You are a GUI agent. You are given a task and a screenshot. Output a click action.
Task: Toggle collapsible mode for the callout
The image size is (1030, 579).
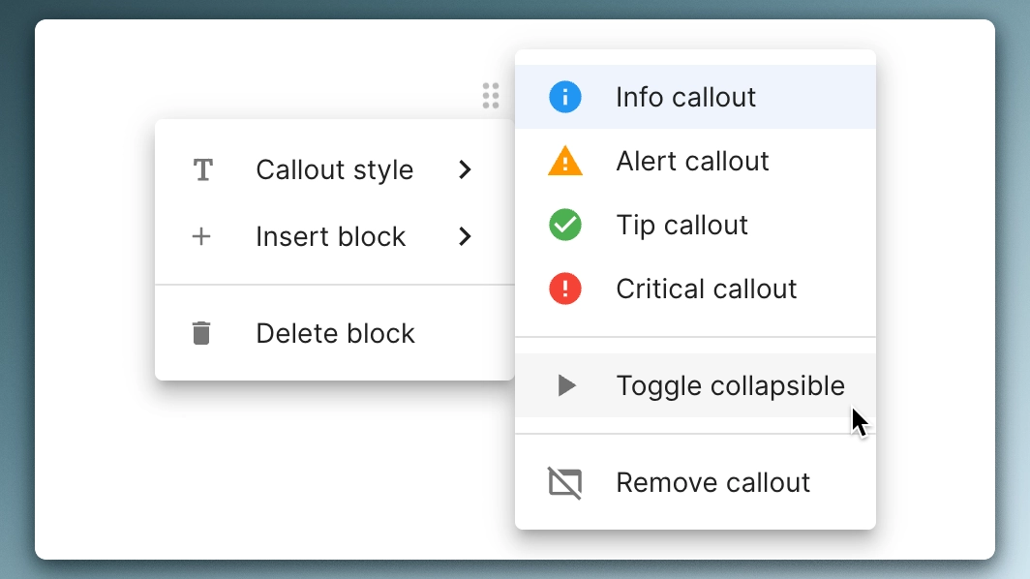pos(730,385)
